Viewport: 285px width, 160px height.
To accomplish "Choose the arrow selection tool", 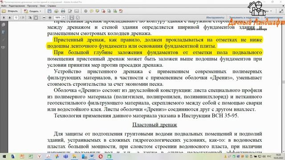I will (x=30, y=18).
